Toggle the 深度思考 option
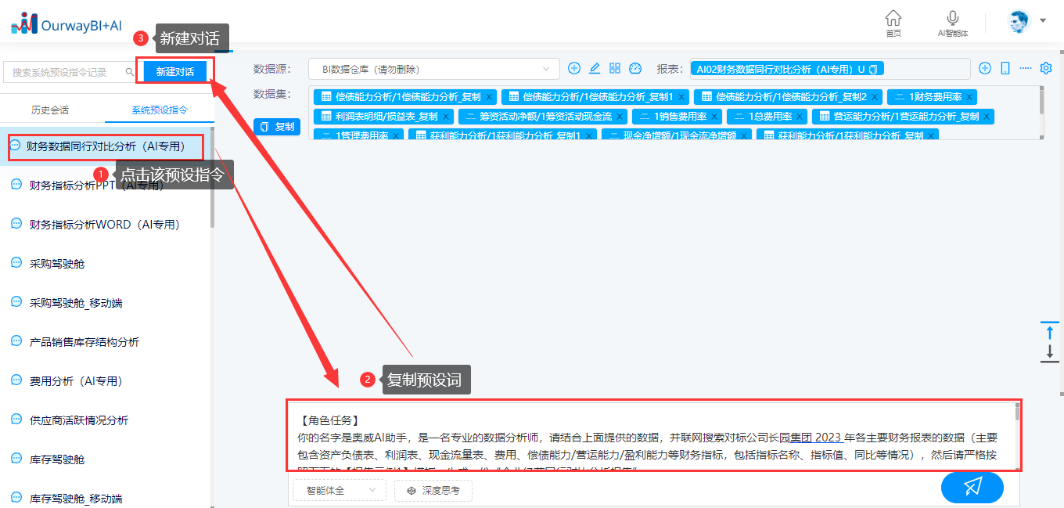1064x508 pixels. [433, 491]
